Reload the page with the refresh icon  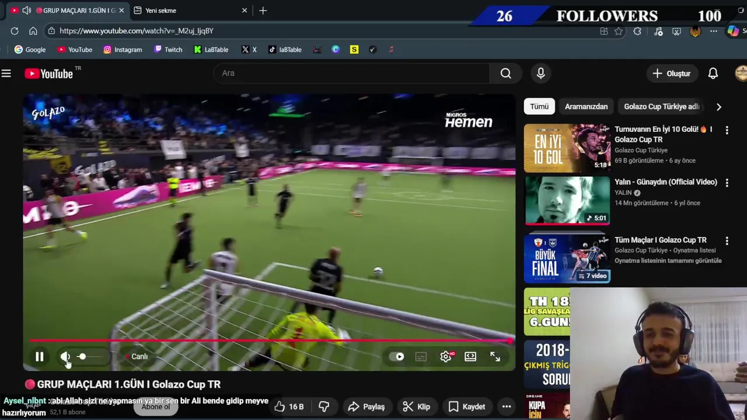(15, 31)
